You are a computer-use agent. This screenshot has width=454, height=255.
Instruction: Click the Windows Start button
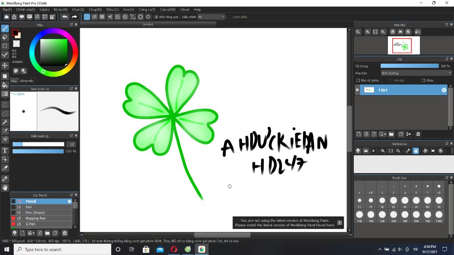coord(7,249)
